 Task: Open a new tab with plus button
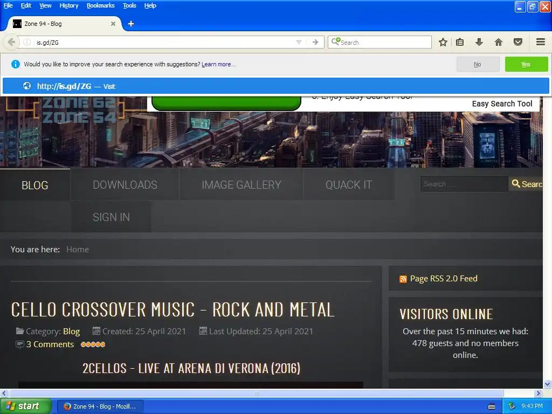[x=131, y=24]
